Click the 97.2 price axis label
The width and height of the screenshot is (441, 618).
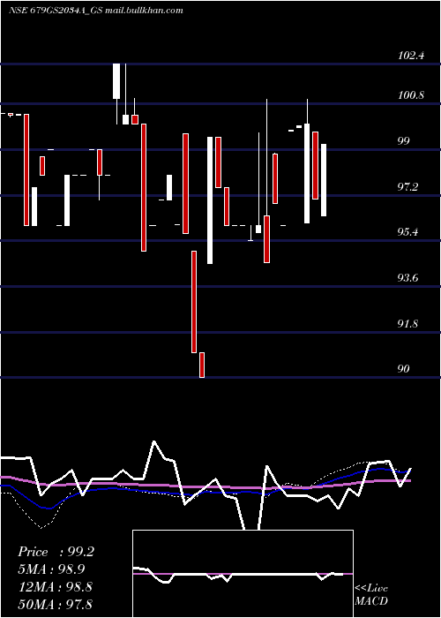pos(407,187)
